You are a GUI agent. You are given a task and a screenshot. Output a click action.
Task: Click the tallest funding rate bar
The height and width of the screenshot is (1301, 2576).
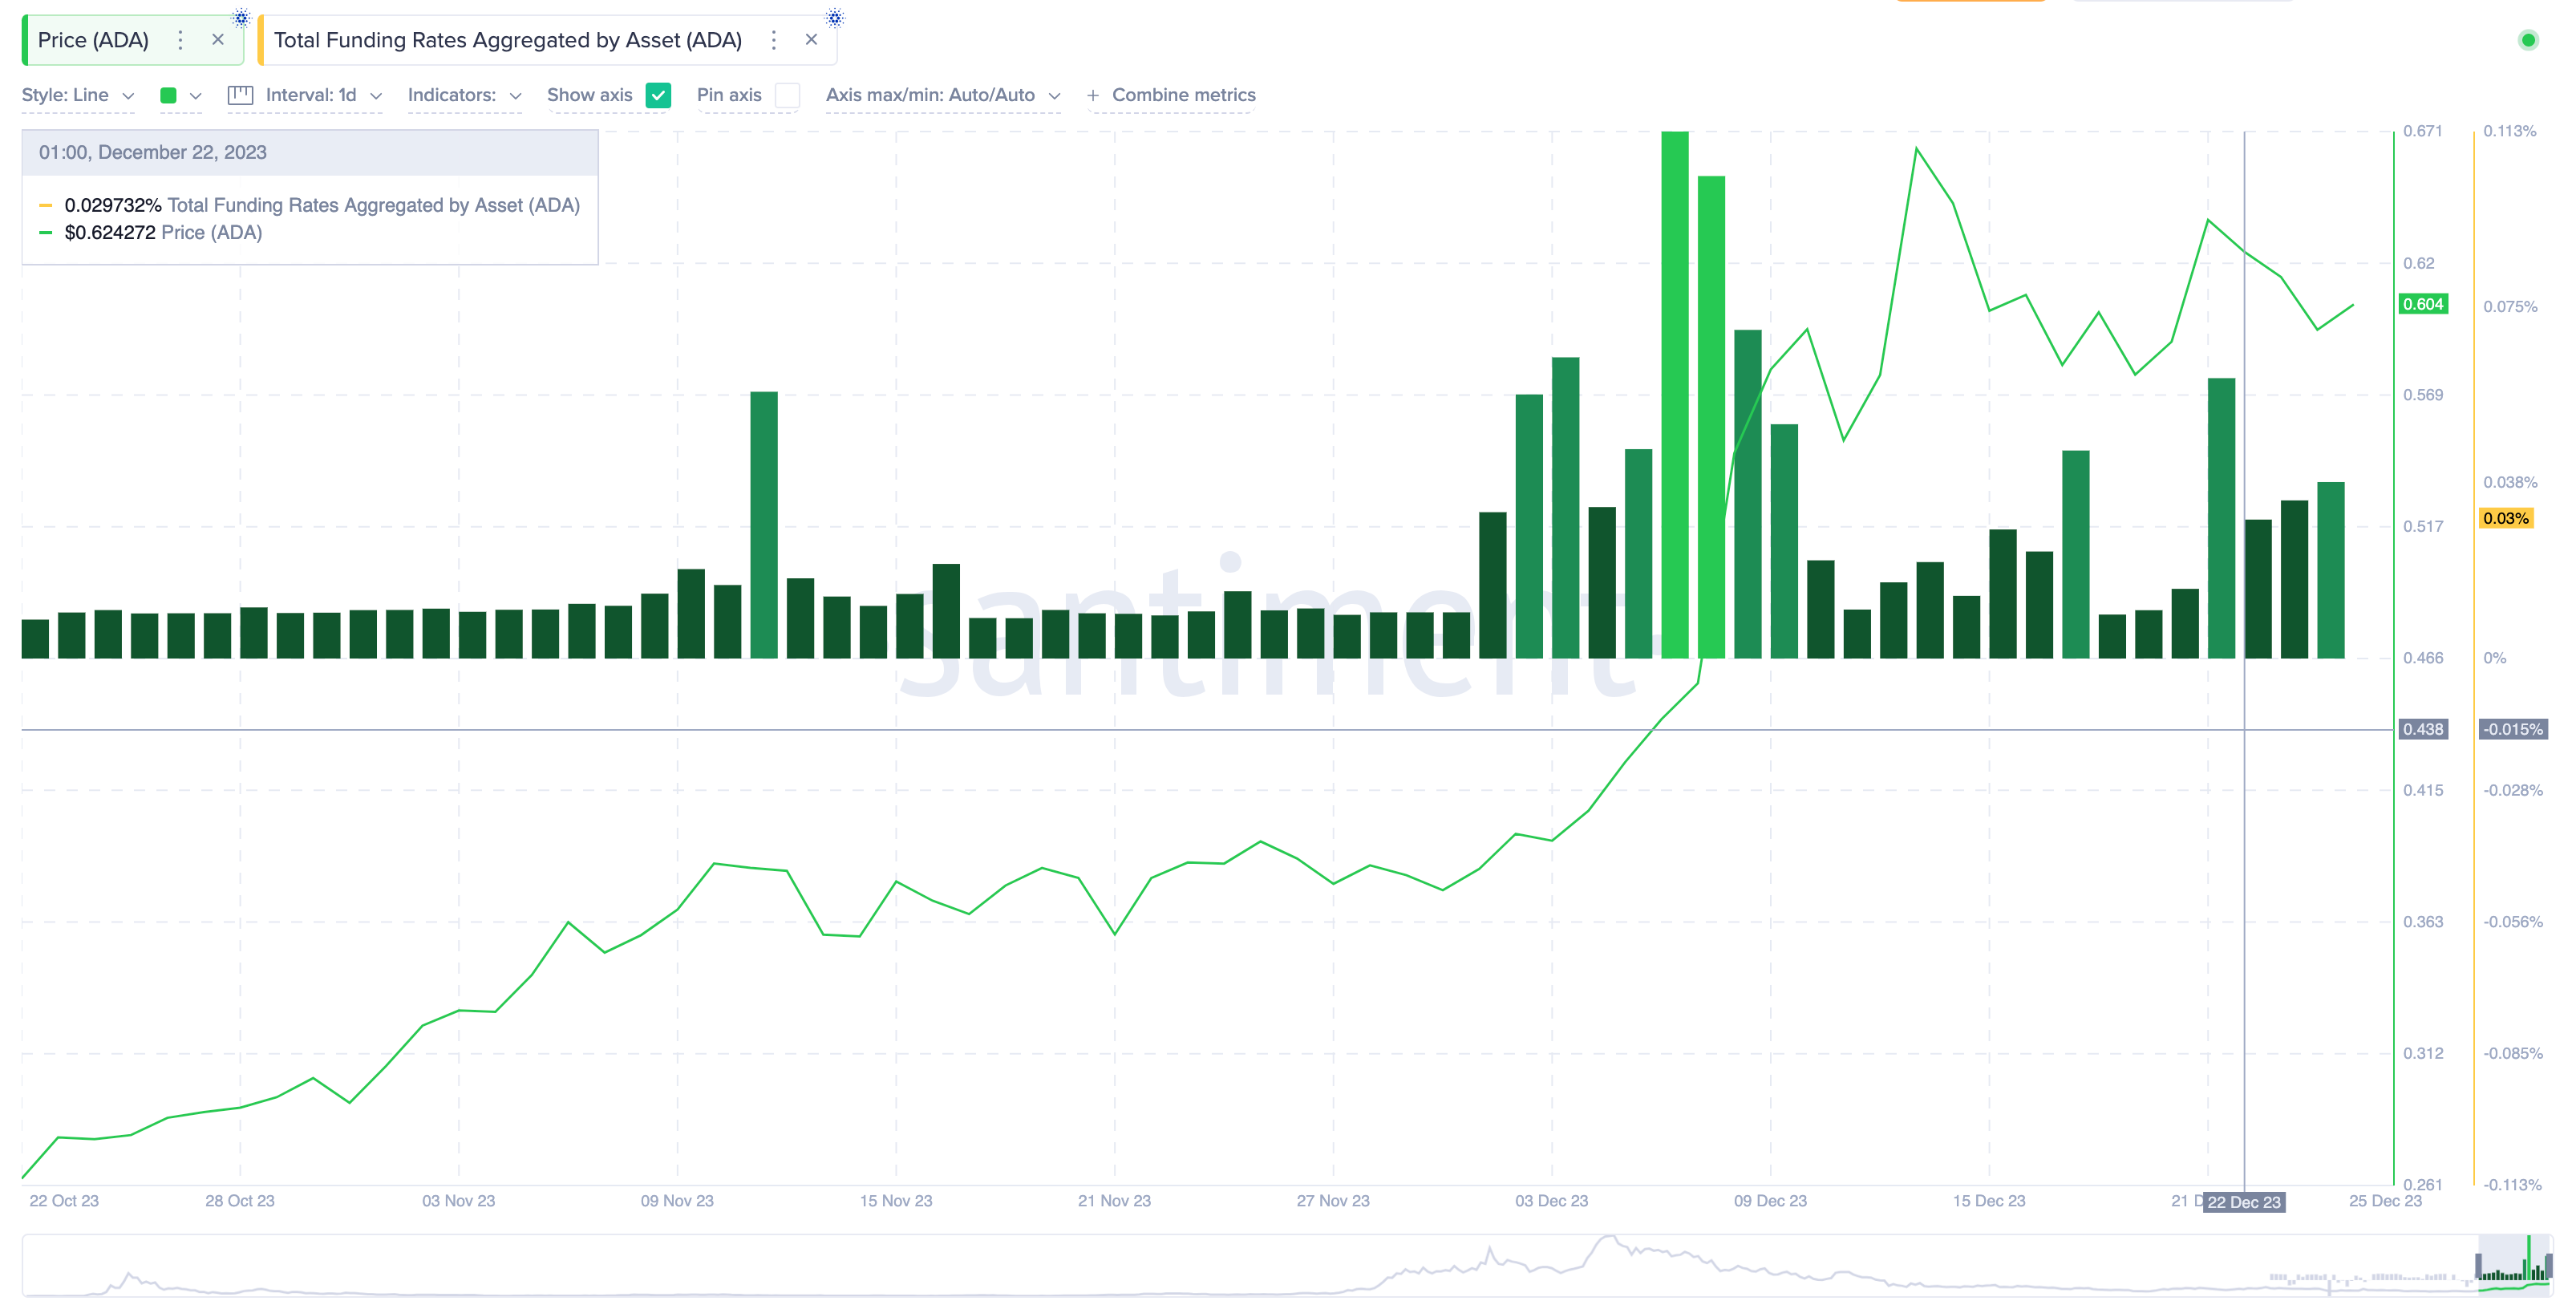pos(1675,394)
